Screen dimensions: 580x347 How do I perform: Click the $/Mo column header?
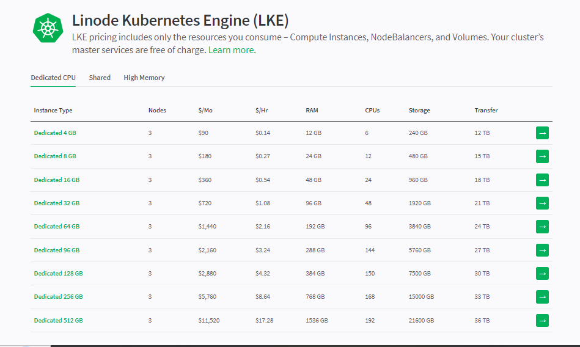(205, 110)
